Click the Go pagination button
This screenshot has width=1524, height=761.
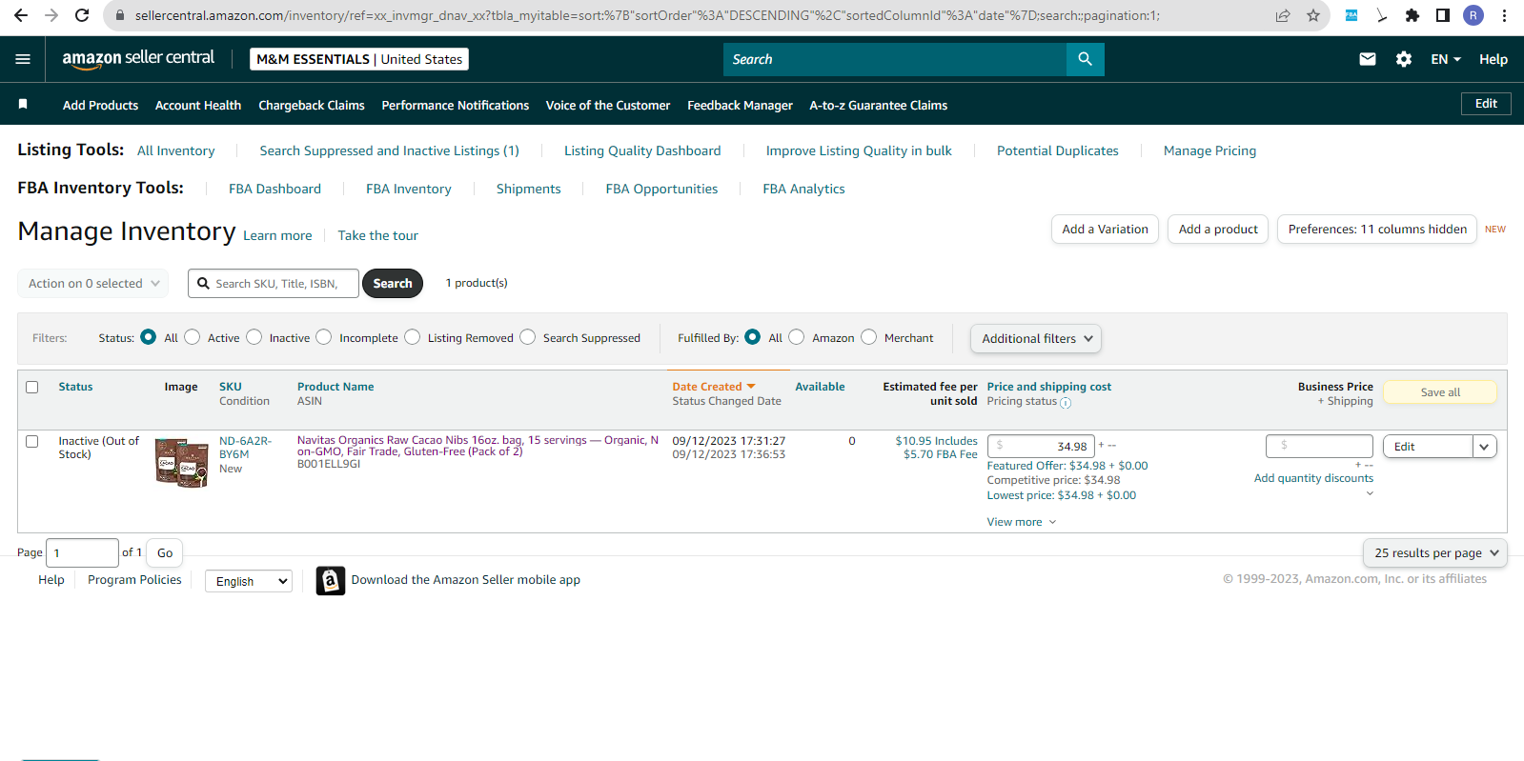click(x=165, y=552)
